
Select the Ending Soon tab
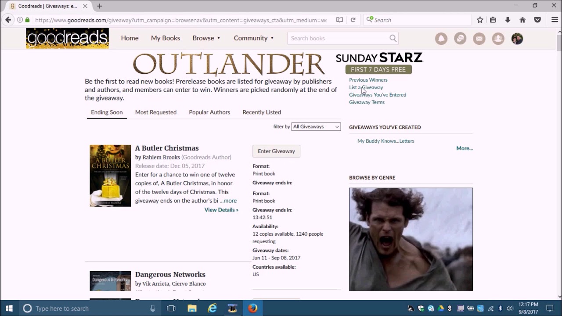[107, 112]
